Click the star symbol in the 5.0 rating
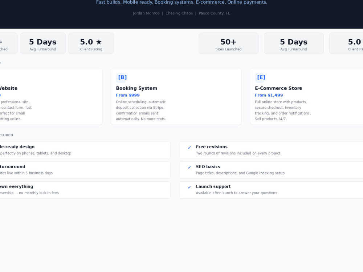The height and width of the screenshot is (272, 363). click(x=99, y=42)
